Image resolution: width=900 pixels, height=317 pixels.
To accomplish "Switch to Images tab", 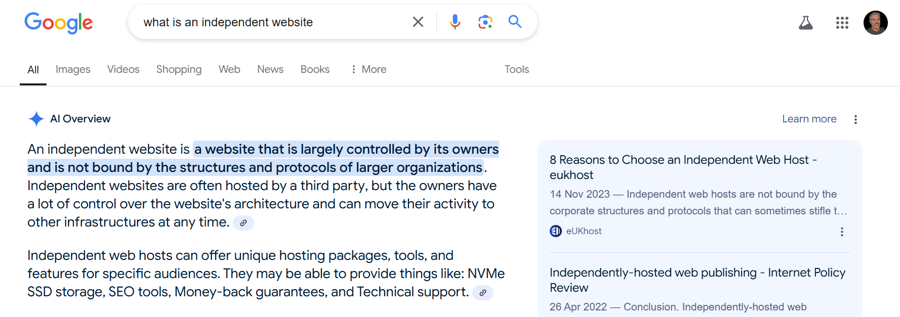I will coord(73,69).
